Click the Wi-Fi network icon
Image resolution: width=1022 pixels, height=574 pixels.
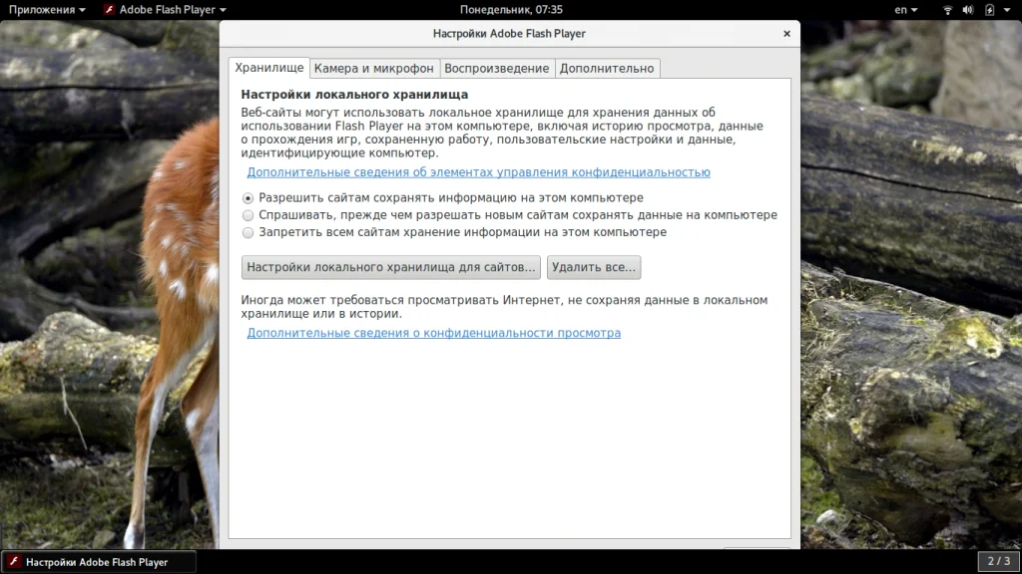[948, 10]
